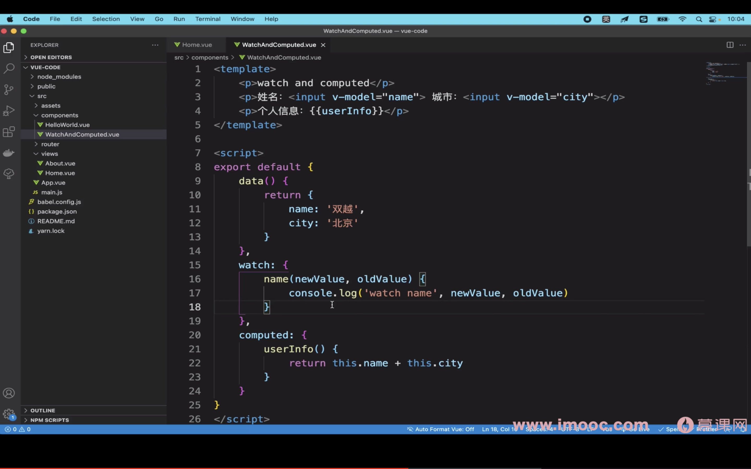The width and height of the screenshot is (751, 469).
Task: Collapse the components folder
Action: click(x=59, y=115)
